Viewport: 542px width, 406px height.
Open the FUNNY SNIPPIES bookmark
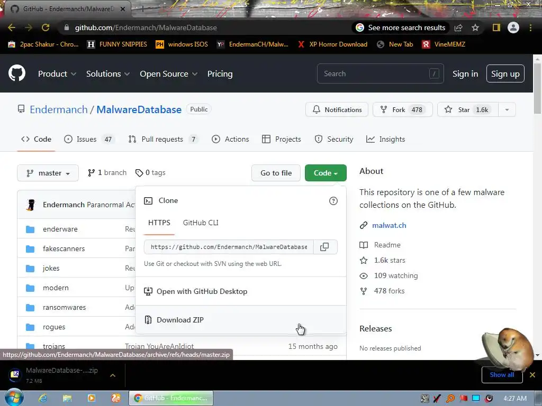[x=117, y=44]
